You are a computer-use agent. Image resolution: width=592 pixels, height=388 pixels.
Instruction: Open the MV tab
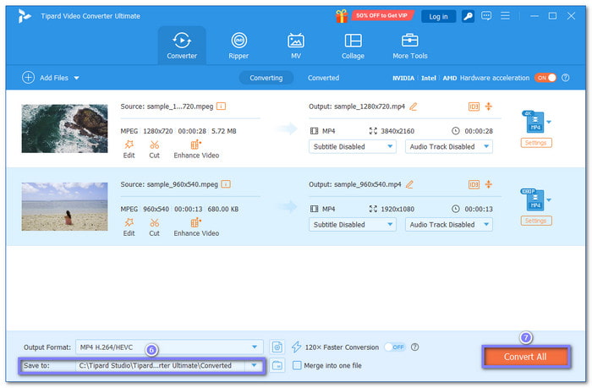(x=296, y=46)
